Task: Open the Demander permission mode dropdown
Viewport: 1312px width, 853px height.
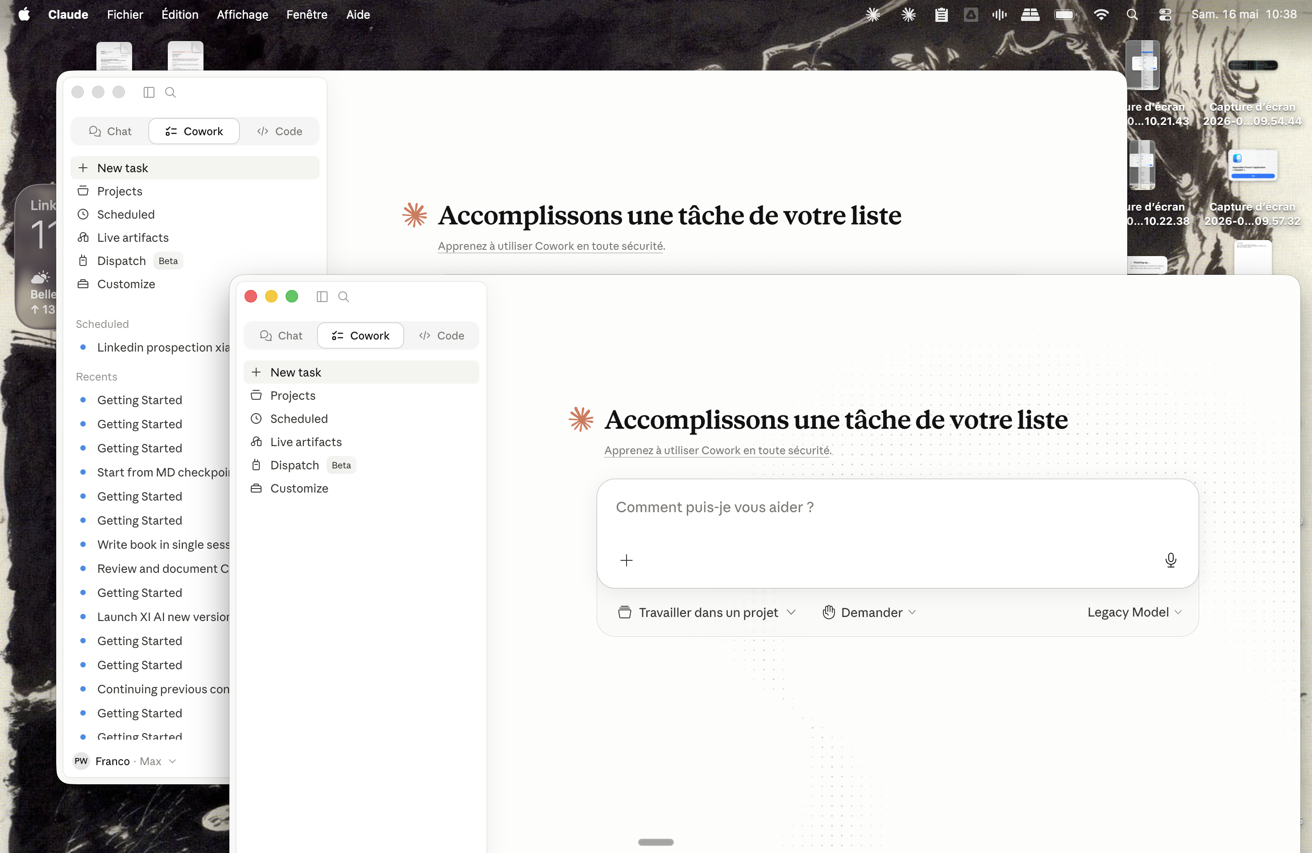Action: tap(869, 612)
